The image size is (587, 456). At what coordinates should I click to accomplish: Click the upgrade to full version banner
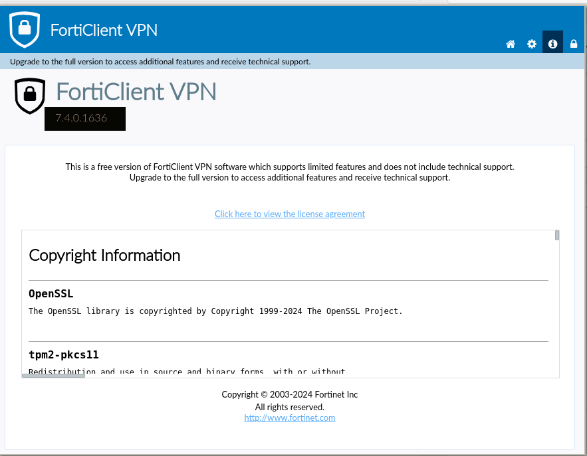tap(160, 62)
